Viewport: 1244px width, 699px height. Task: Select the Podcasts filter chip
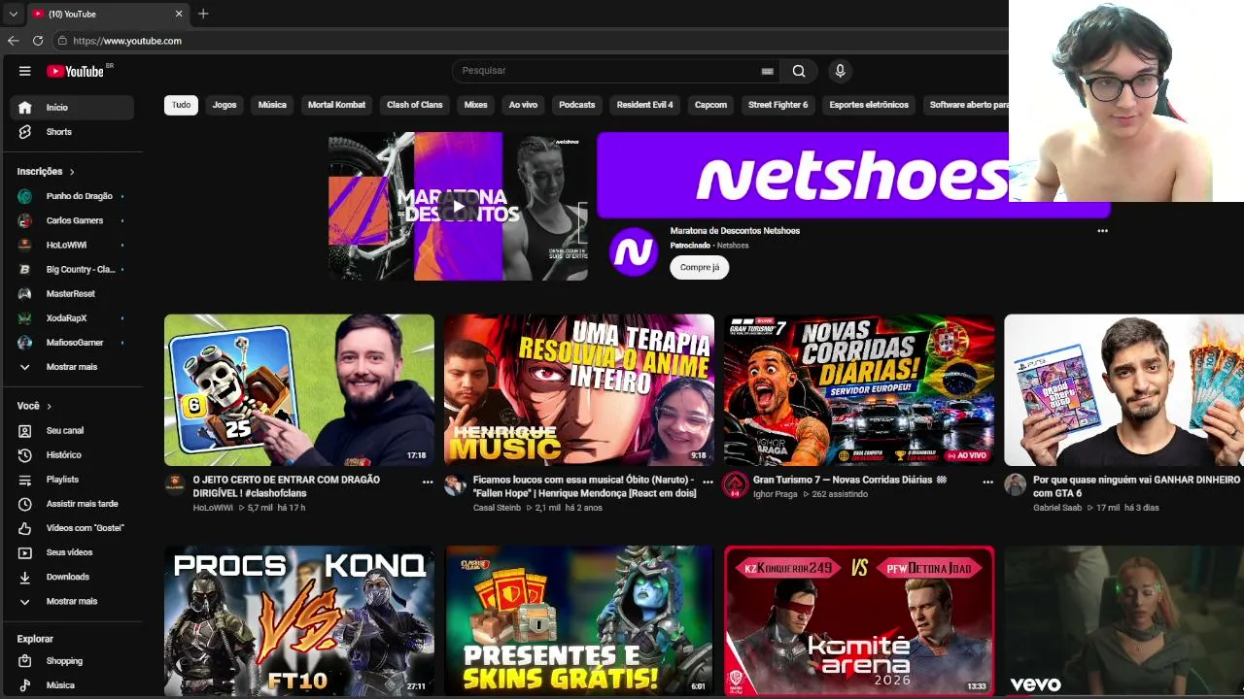tap(577, 105)
